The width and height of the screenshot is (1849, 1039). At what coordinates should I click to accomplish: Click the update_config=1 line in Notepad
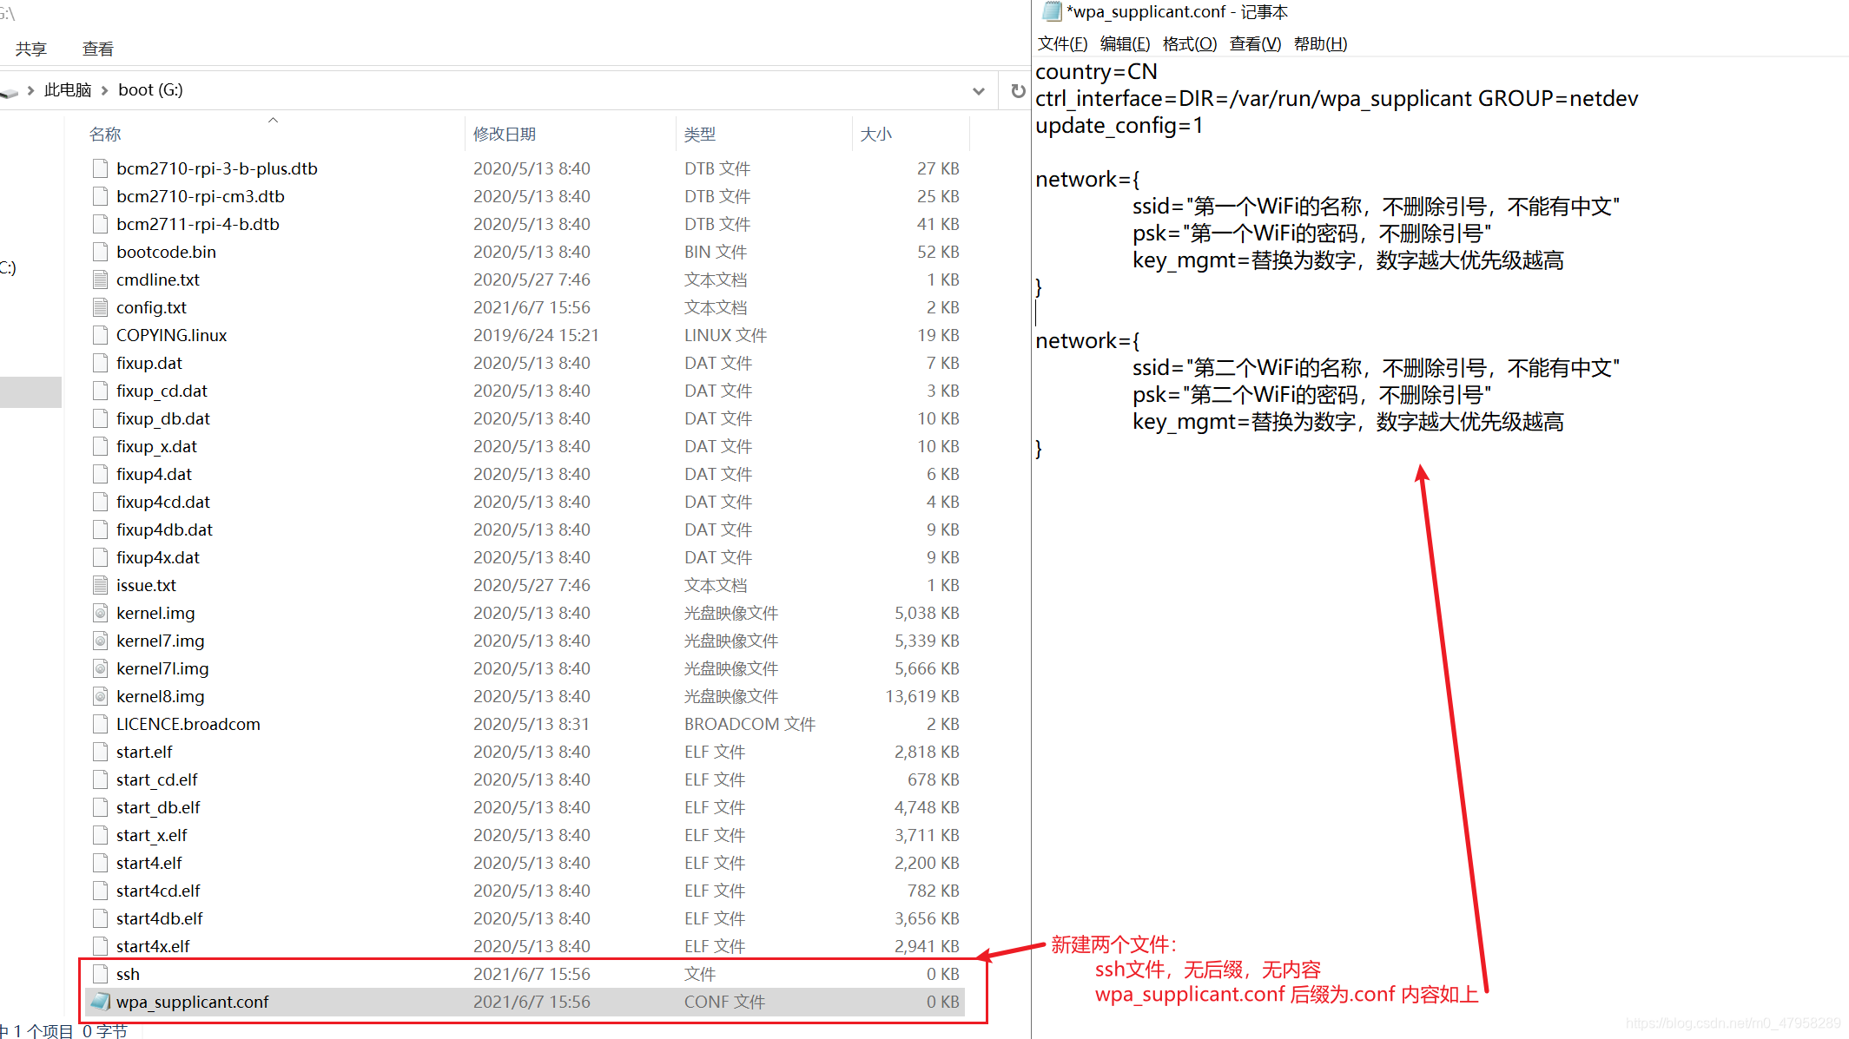tap(1119, 126)
